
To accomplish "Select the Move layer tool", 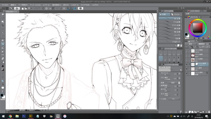I will (x=3, y=25).
